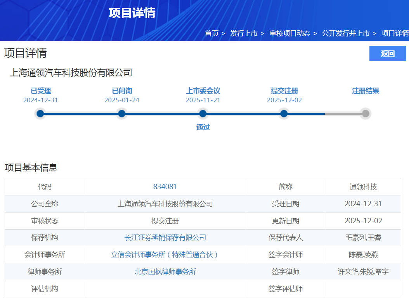Click the 通领科技 short name cell
Screen dimensions: 409x302
coord(363,187)
